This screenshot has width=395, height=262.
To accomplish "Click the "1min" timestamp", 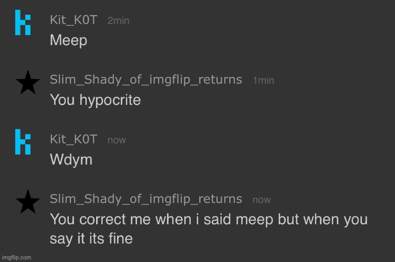I will (263, 81).
